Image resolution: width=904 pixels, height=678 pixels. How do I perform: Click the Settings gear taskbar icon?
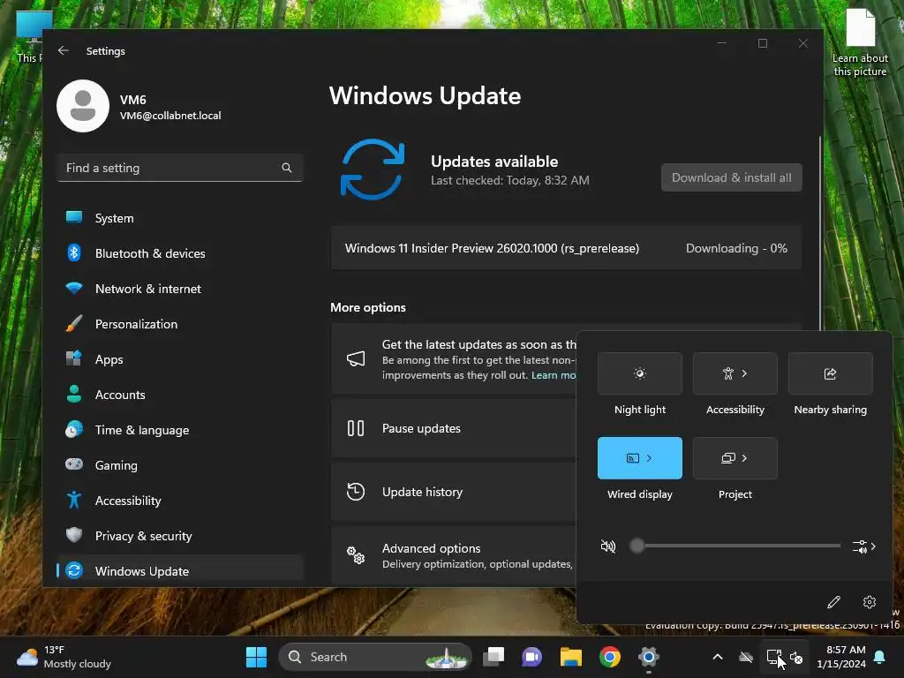coord(649,657)
